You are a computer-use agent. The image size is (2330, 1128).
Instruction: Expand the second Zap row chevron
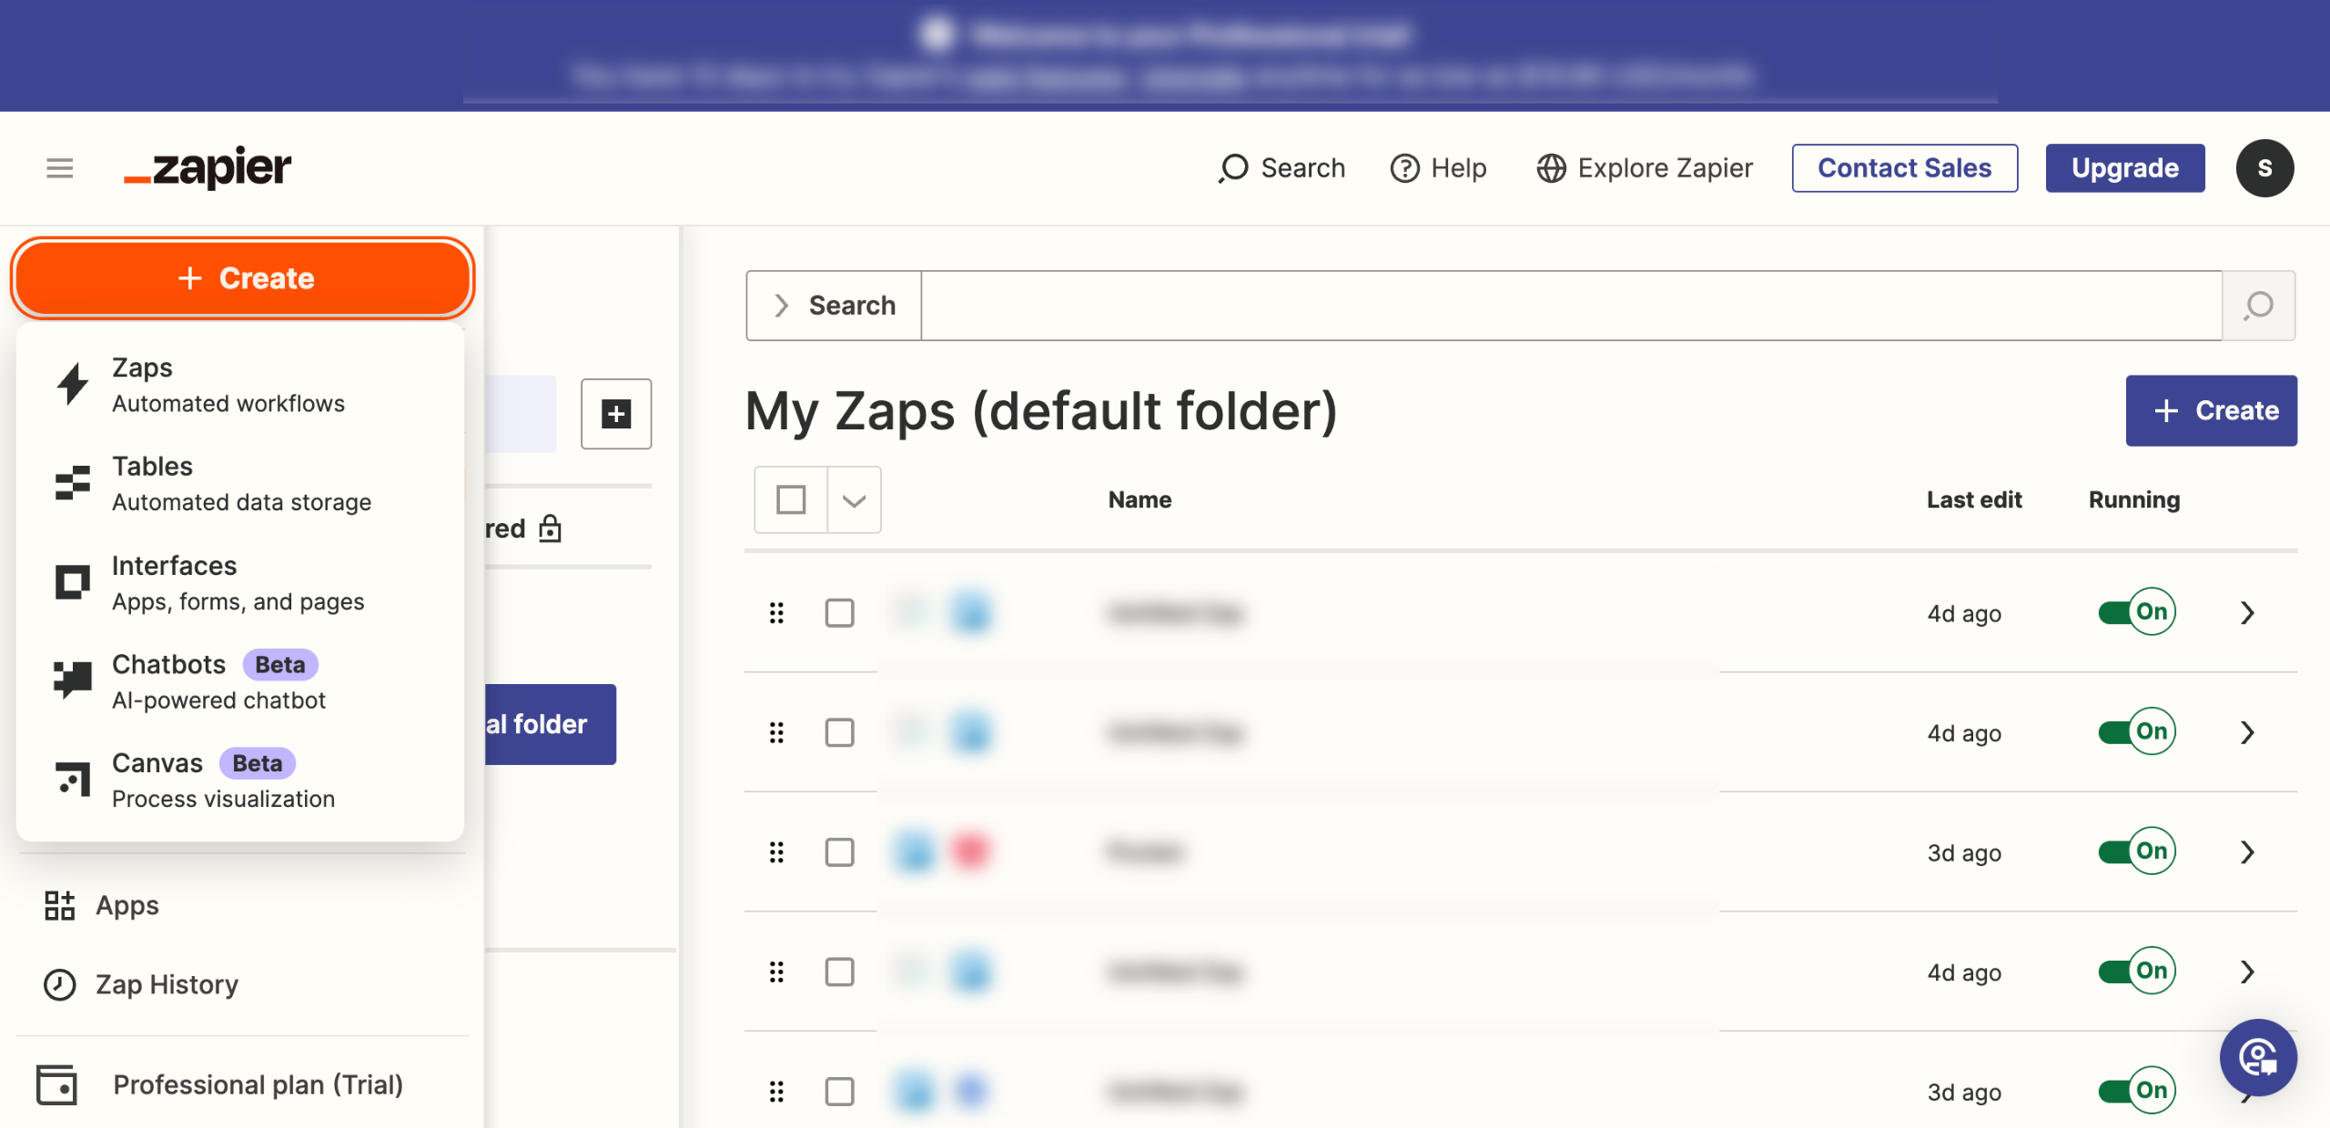pyautogui.click(x=2247, y=732)
